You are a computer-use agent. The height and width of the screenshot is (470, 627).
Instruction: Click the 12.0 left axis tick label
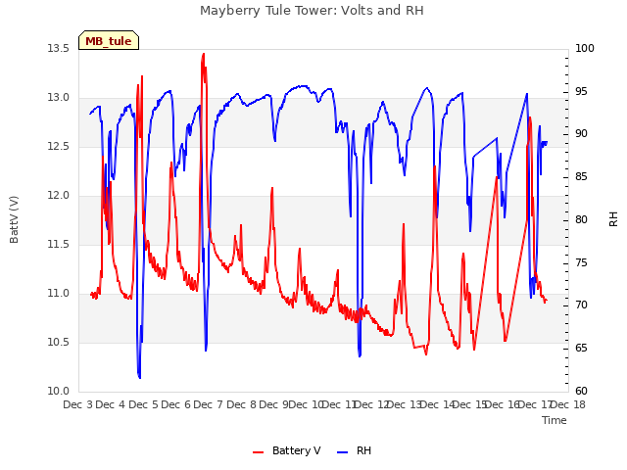[x=59, y=196]
